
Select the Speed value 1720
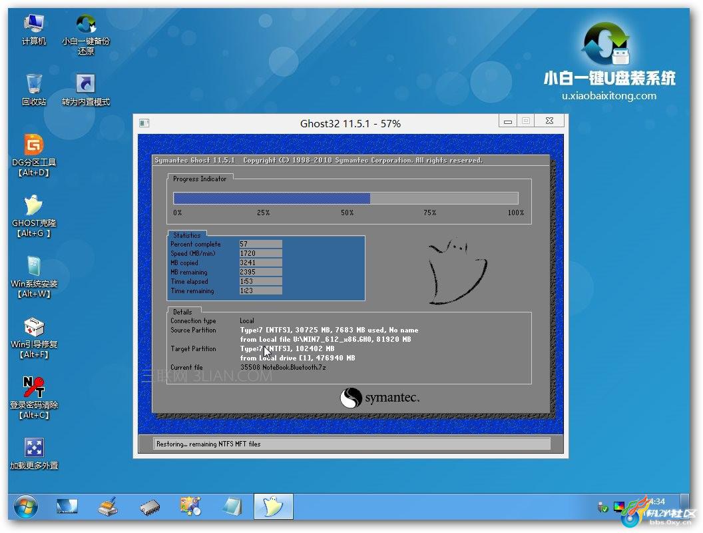pos(260,253)
